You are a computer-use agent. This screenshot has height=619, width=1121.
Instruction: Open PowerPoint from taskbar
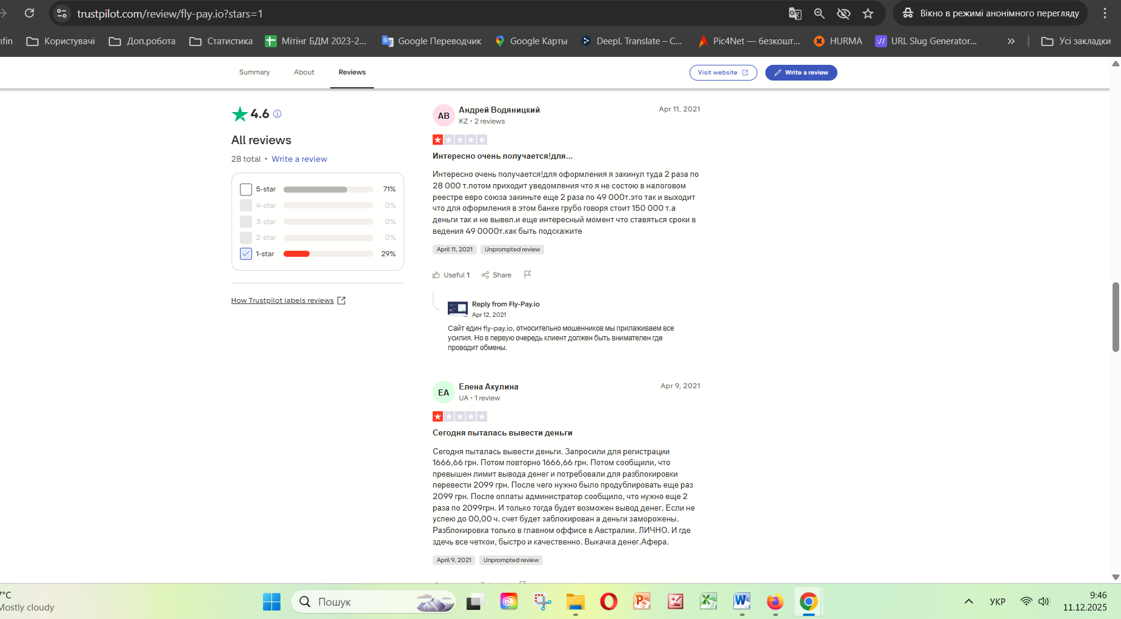[x=642, y=601]
